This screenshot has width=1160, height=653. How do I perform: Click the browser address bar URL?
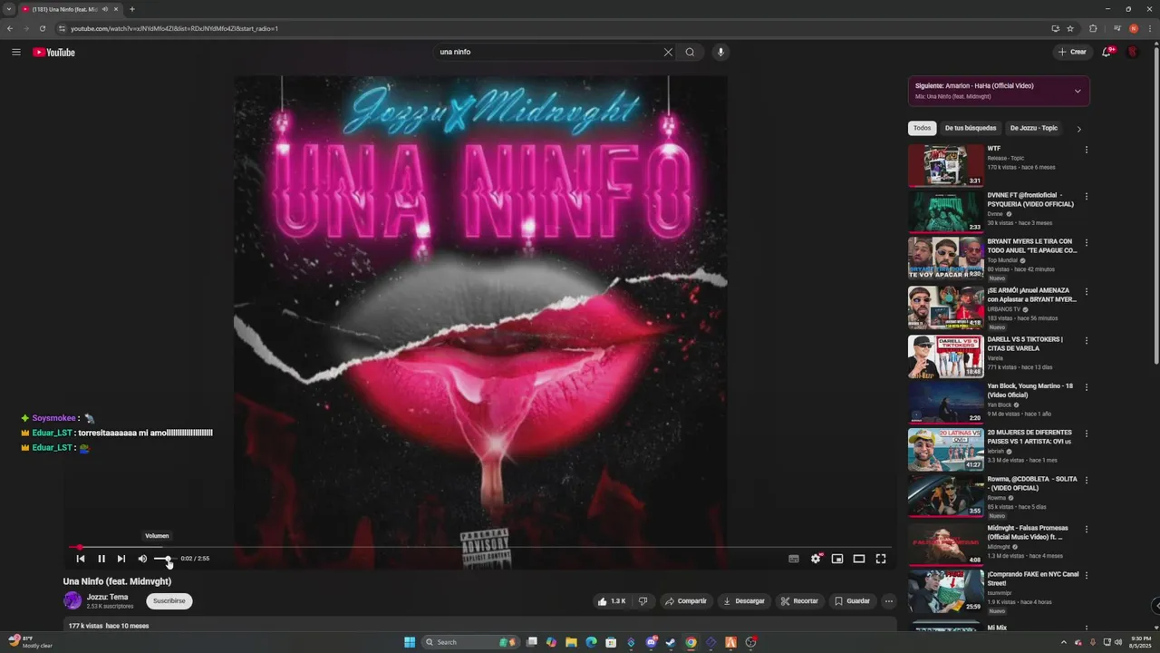(174, 28)
